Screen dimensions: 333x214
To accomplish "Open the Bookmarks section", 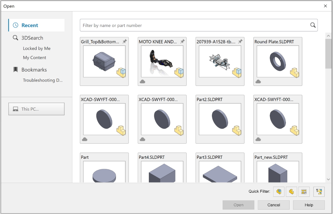I will (34, 70).
